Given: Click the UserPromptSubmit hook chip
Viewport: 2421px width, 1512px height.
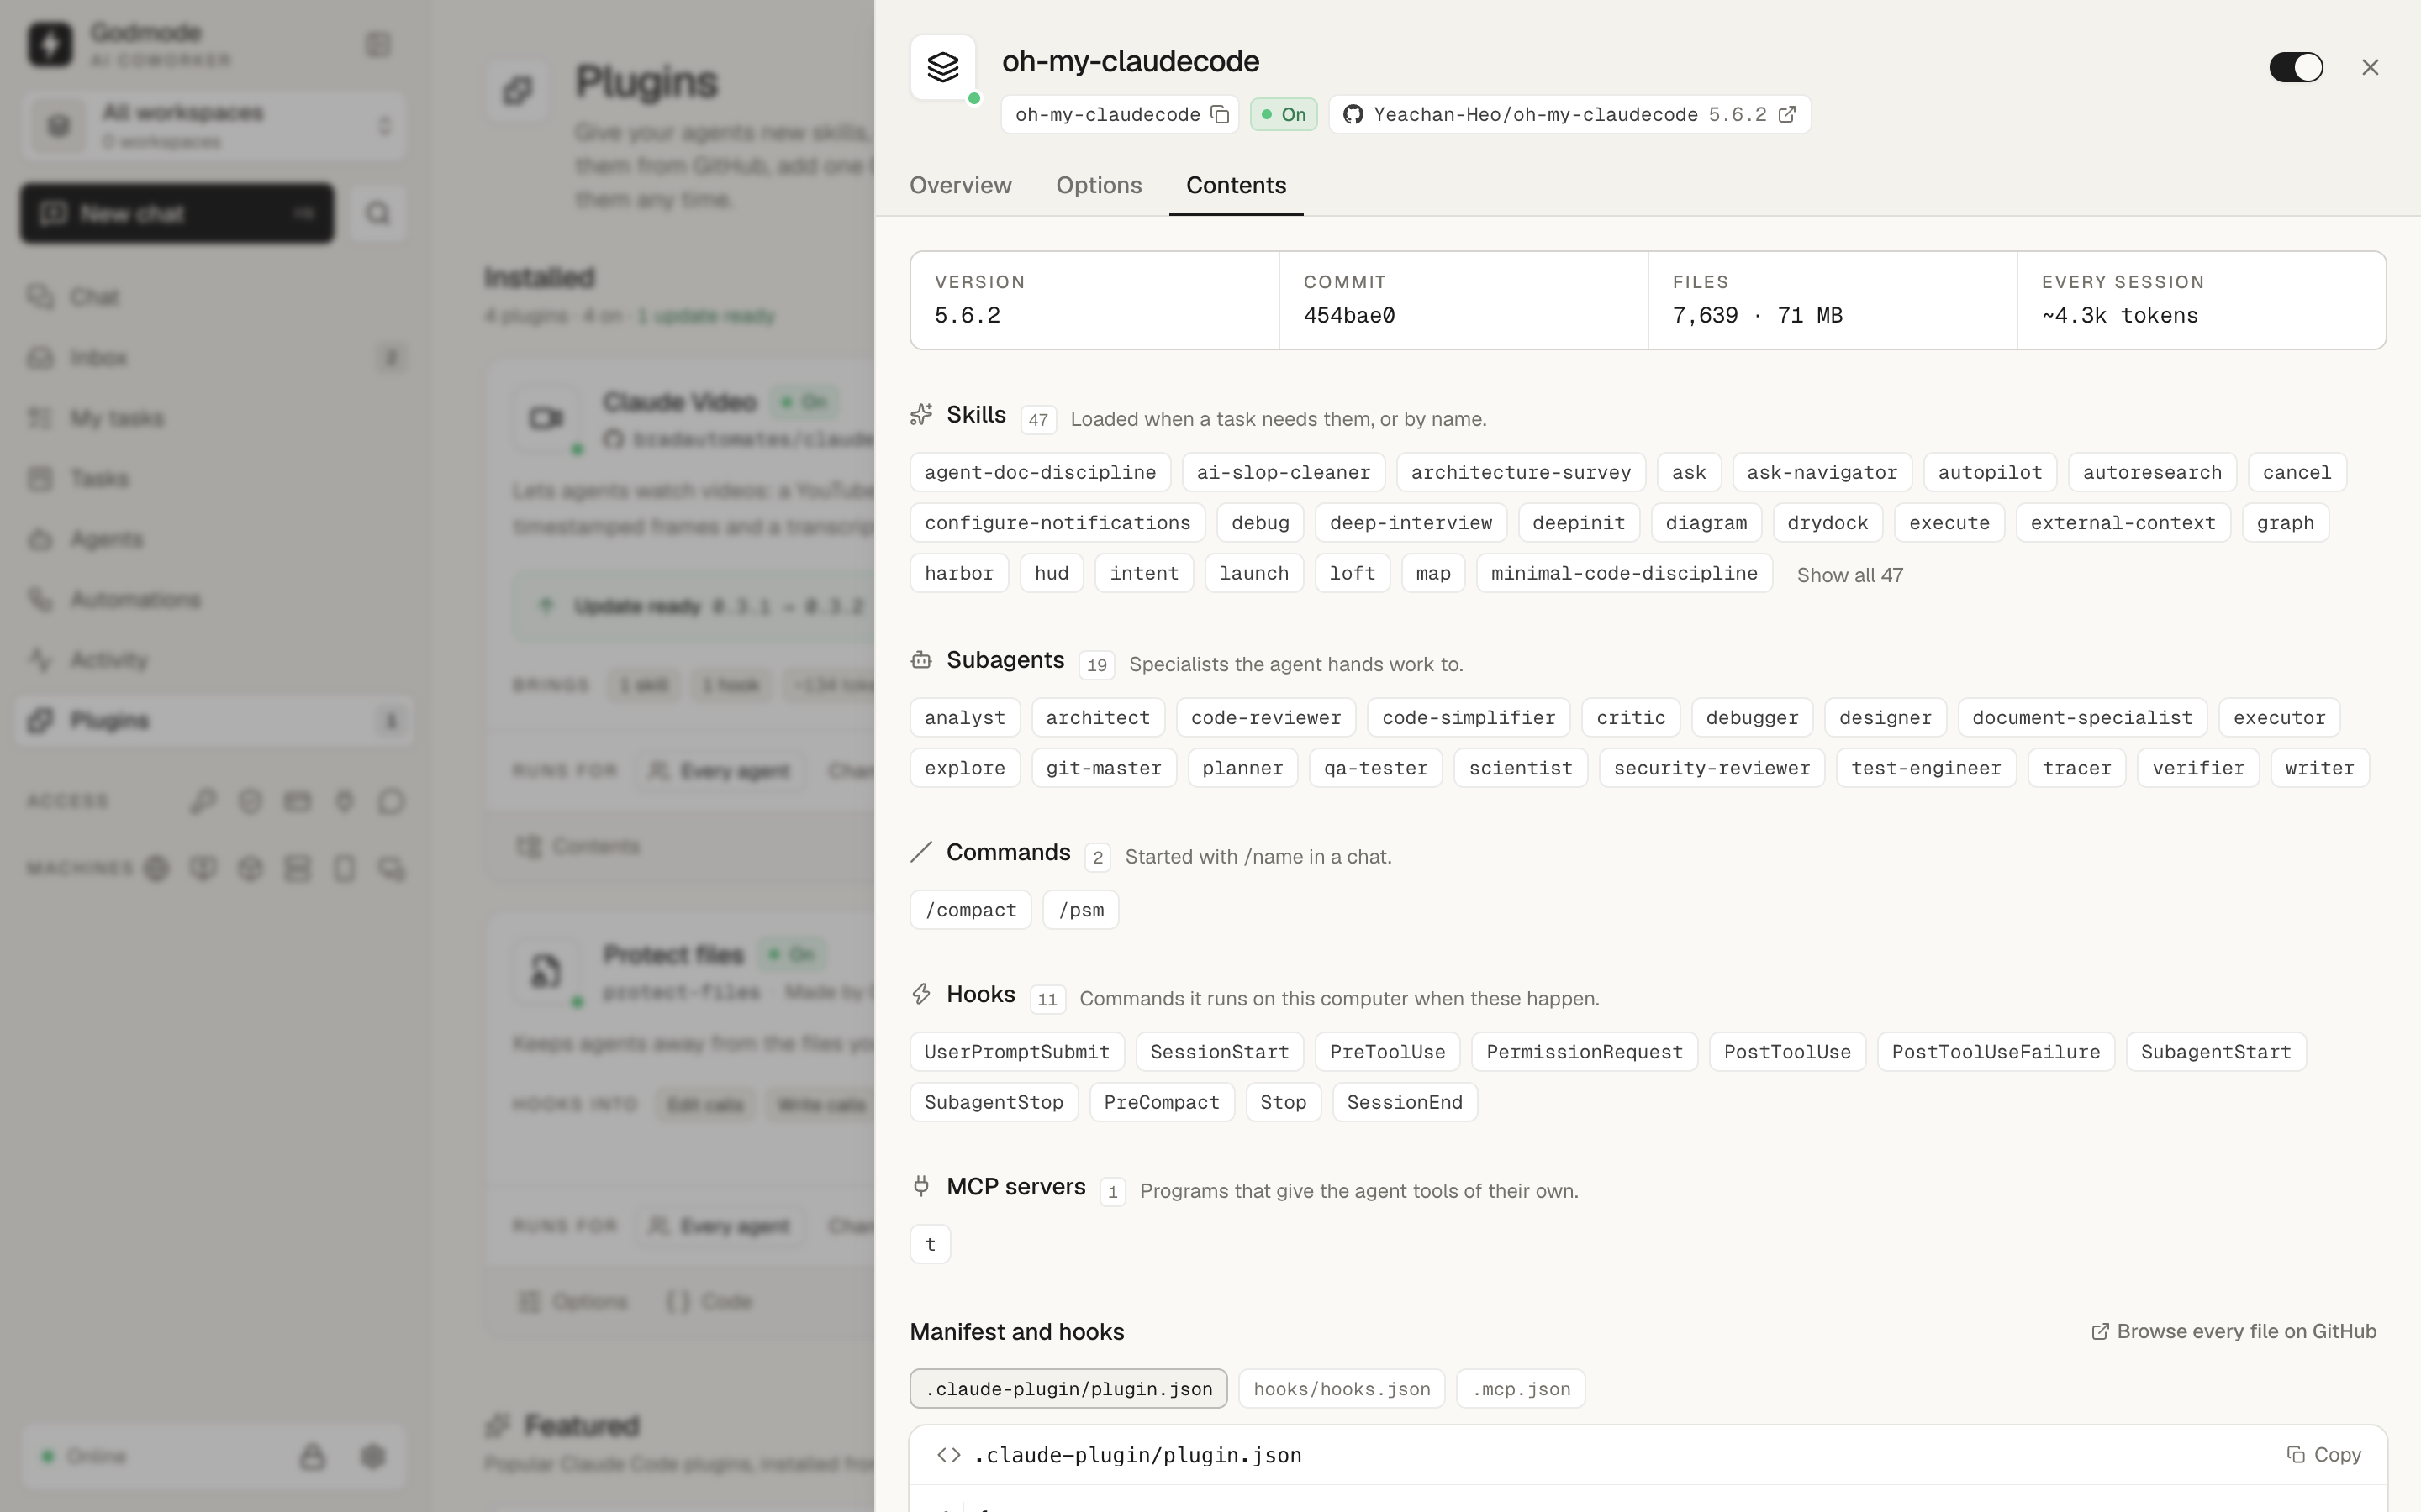Looking at the screenshot, I should (1016, 1052).
